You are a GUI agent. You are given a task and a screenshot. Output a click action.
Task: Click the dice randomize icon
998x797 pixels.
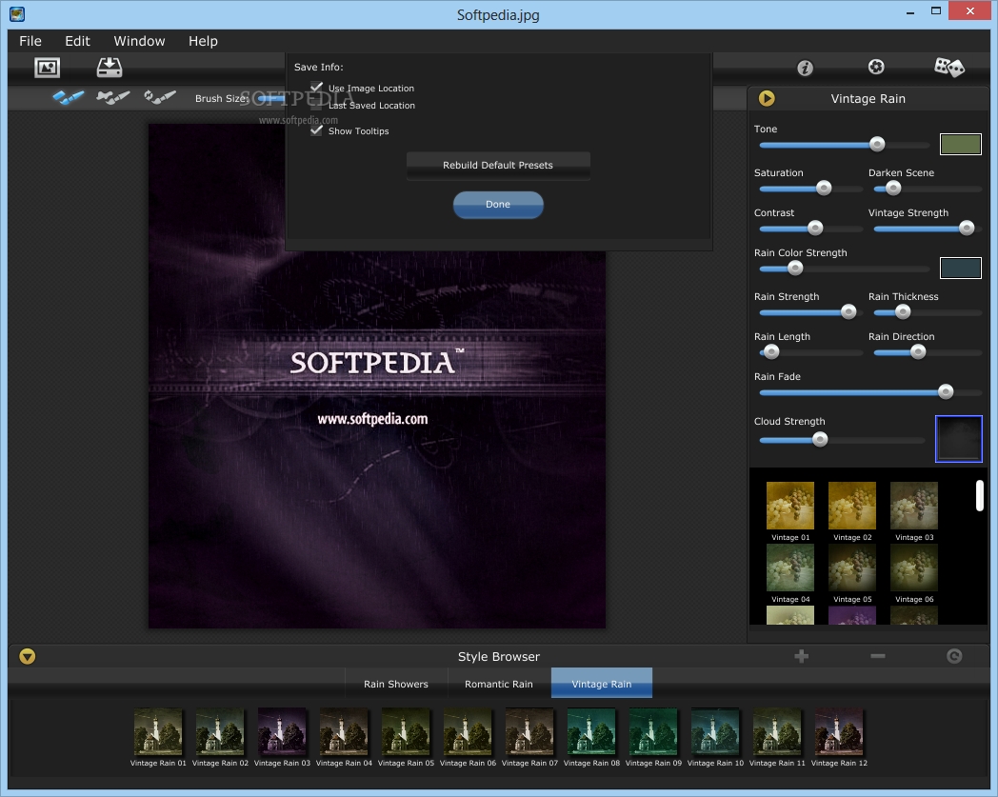coord(949,67)
